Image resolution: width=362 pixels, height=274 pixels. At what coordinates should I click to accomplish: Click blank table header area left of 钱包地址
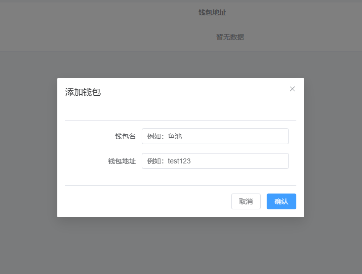point(99,12)
